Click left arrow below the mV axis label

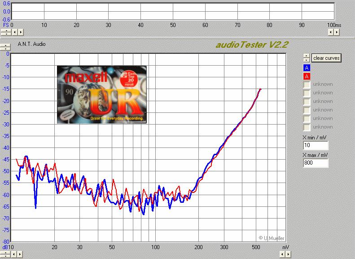point(282,254)
